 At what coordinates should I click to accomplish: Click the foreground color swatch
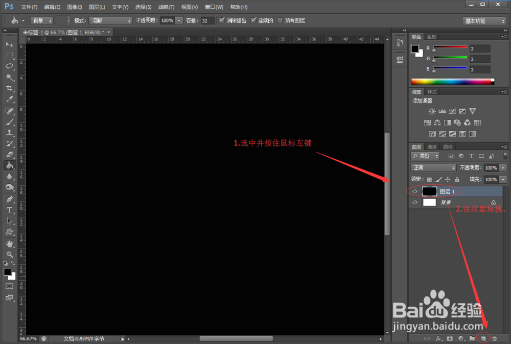point(7,271)
